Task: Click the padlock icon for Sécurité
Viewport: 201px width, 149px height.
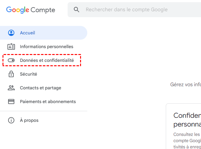Action: (11, 74)
